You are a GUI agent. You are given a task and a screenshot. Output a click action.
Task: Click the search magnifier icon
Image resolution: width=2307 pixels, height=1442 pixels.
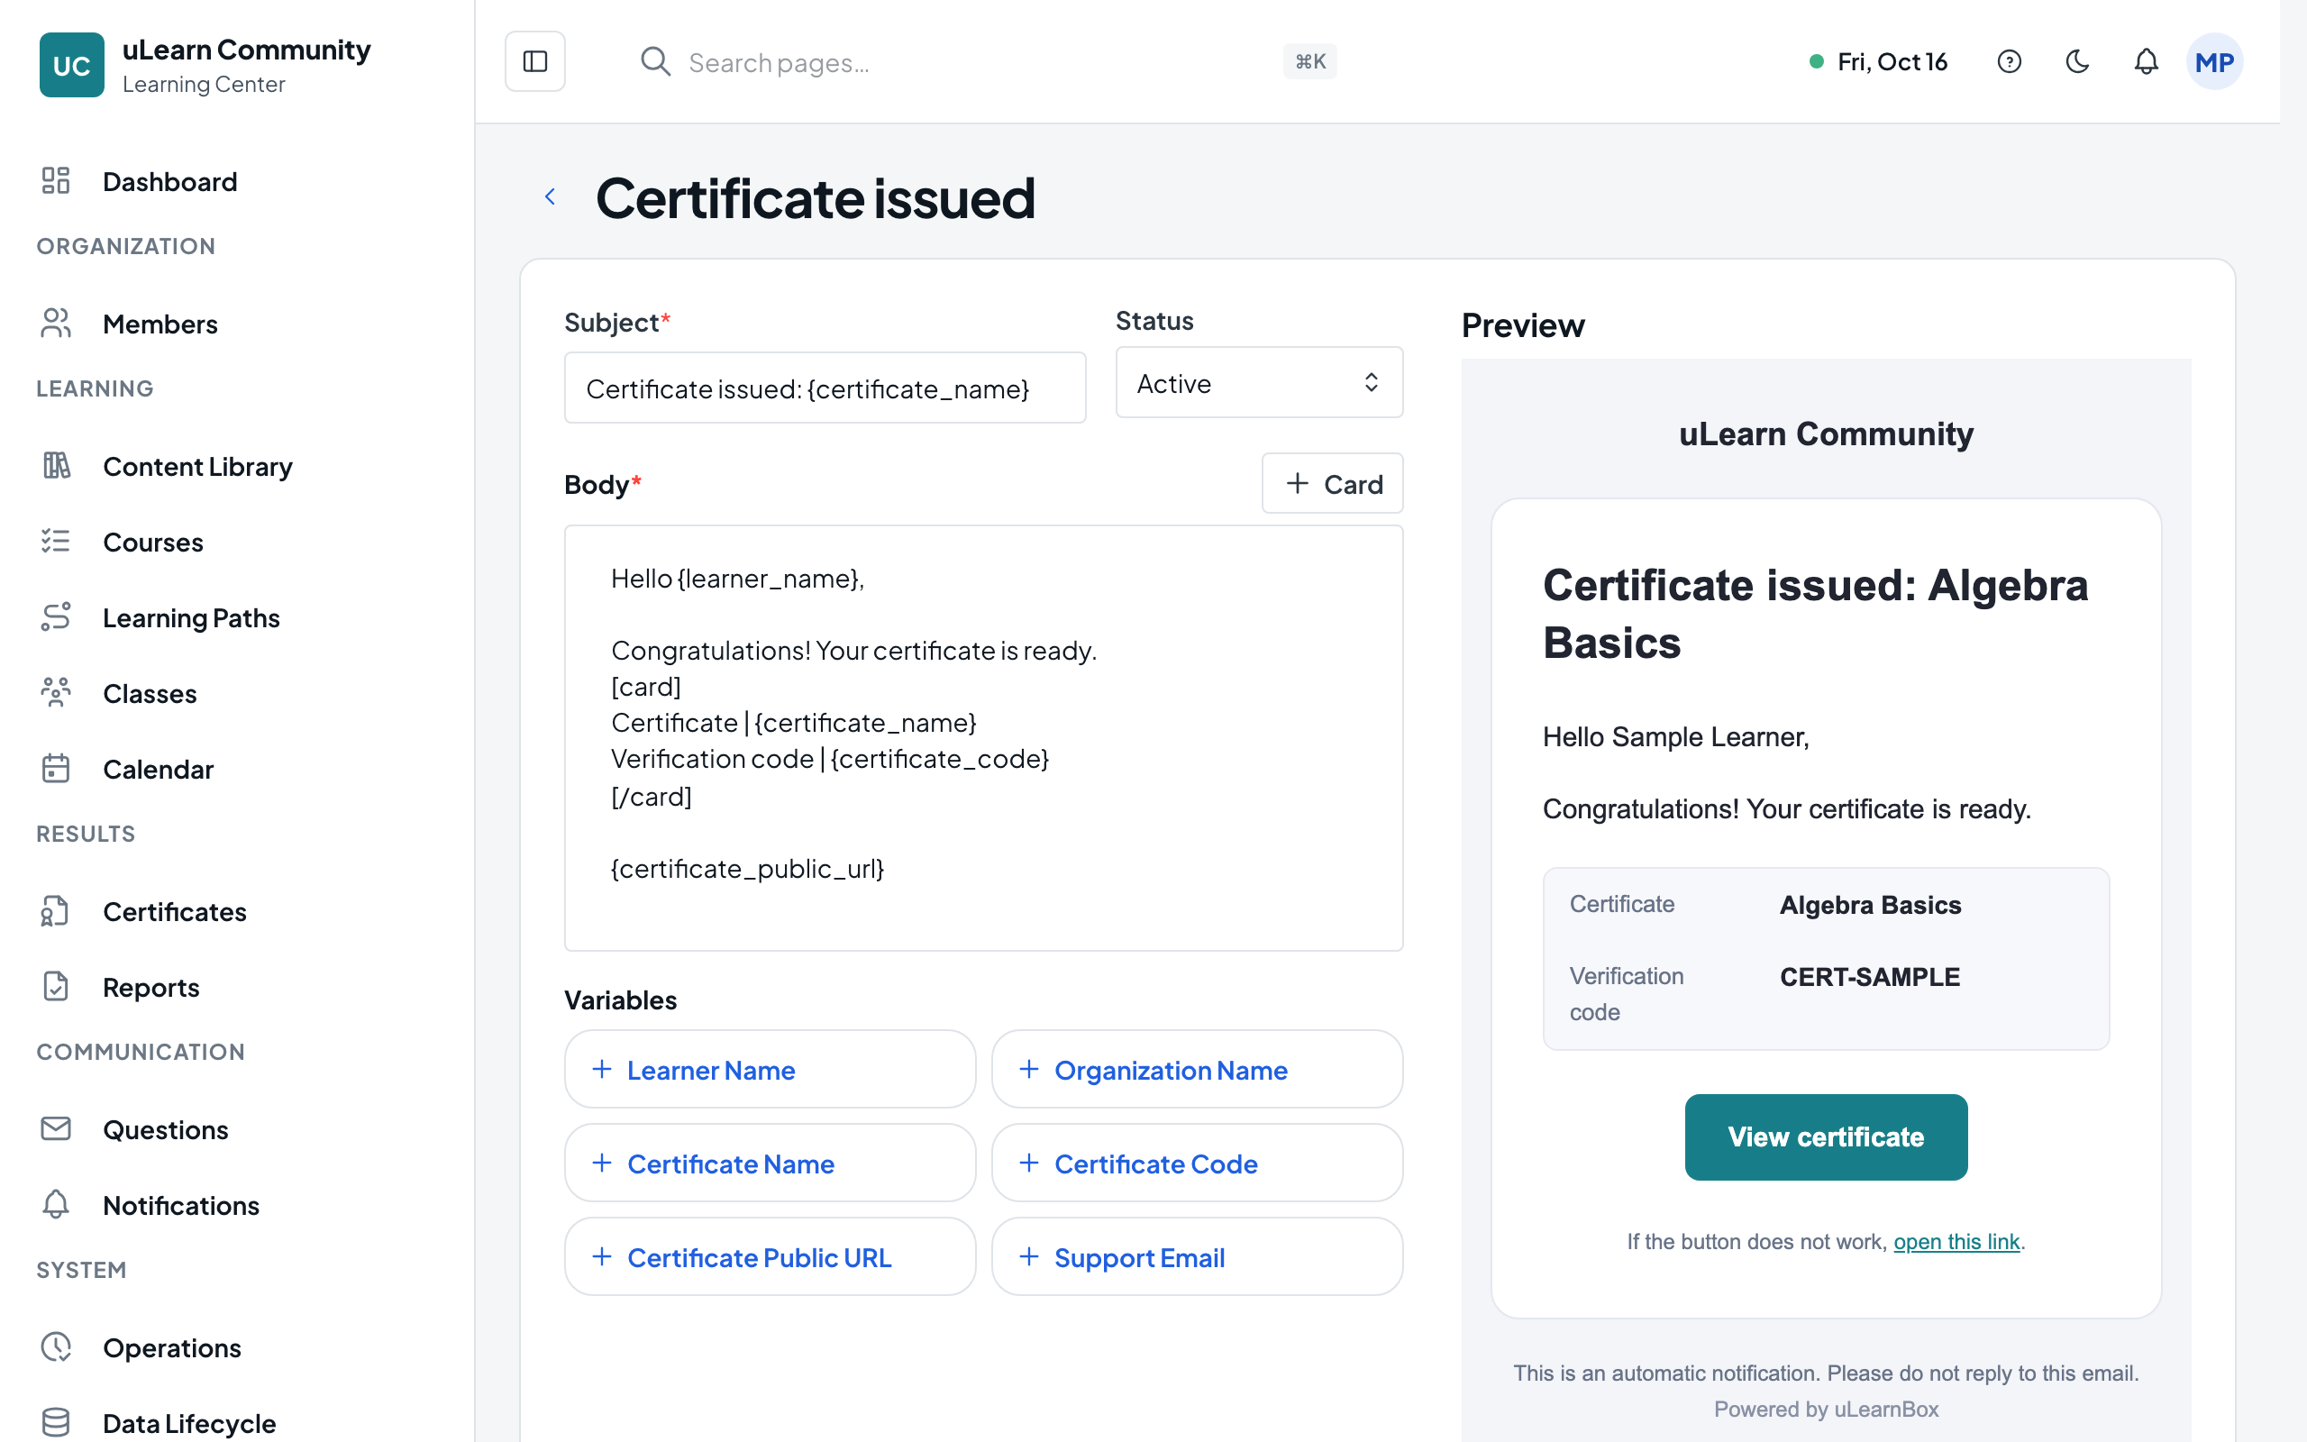point(655,62)
